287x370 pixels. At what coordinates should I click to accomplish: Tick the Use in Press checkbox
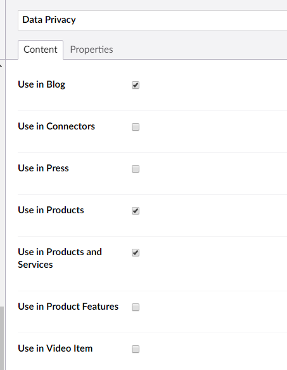(x=136, y=169)
